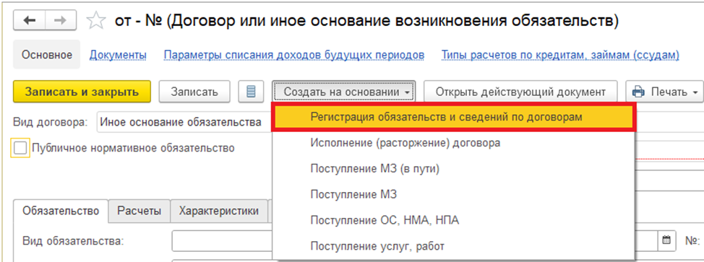Open the Документы link
Image resolution: width=704 pixels, height=262 pixels.
coord(118,55)
